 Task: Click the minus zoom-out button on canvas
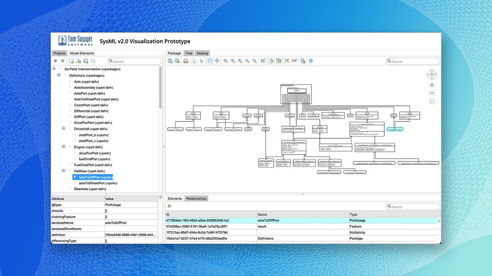pyautogui.click(x=432, y=93)
